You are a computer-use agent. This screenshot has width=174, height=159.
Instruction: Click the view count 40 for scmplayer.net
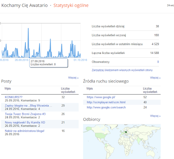(145, 102)
